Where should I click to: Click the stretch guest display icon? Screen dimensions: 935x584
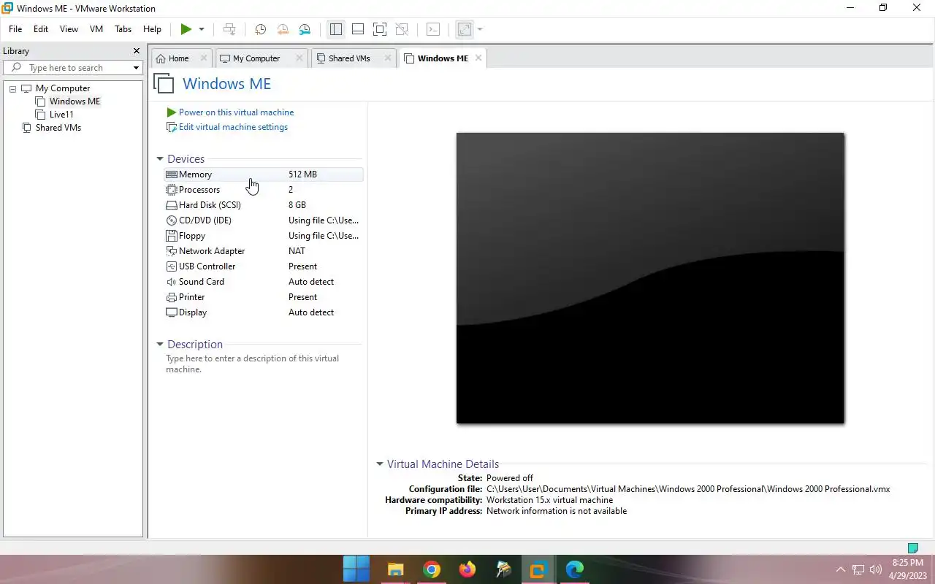[465, 29]
